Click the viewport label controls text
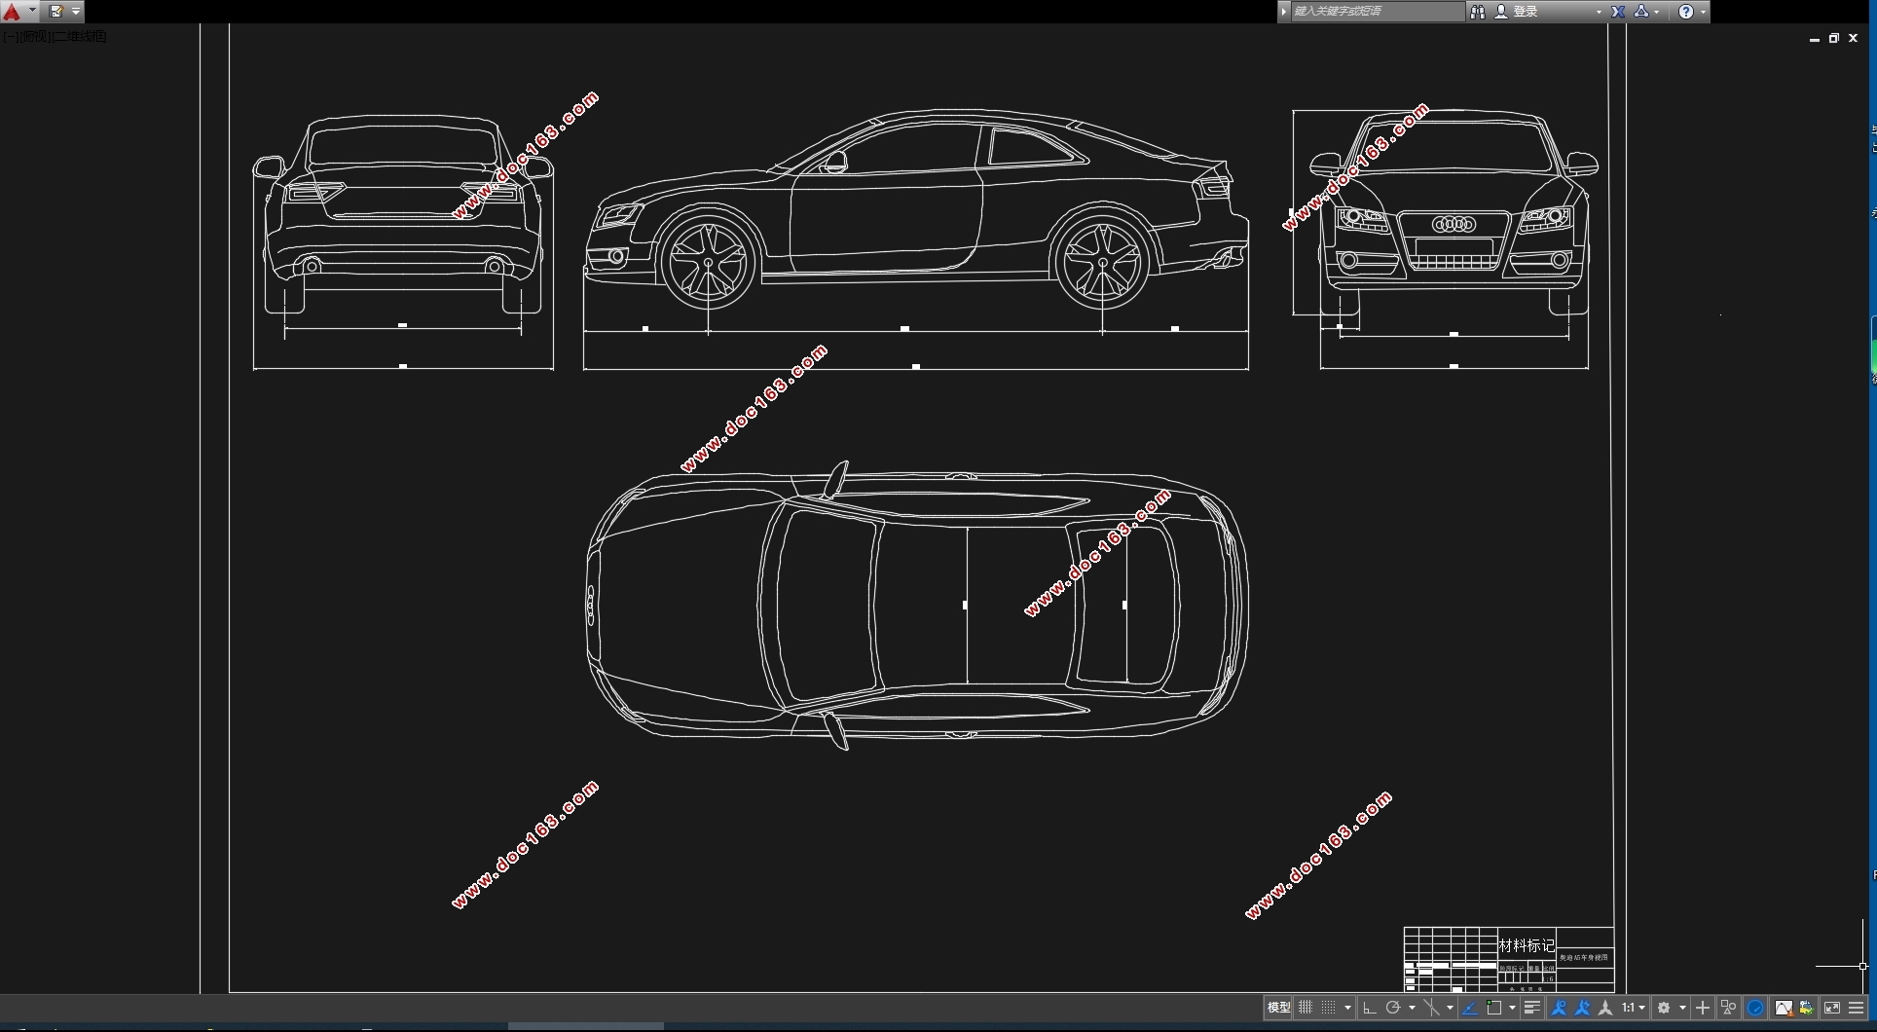Screen dimensions: 1877x1032 (55, 36)
